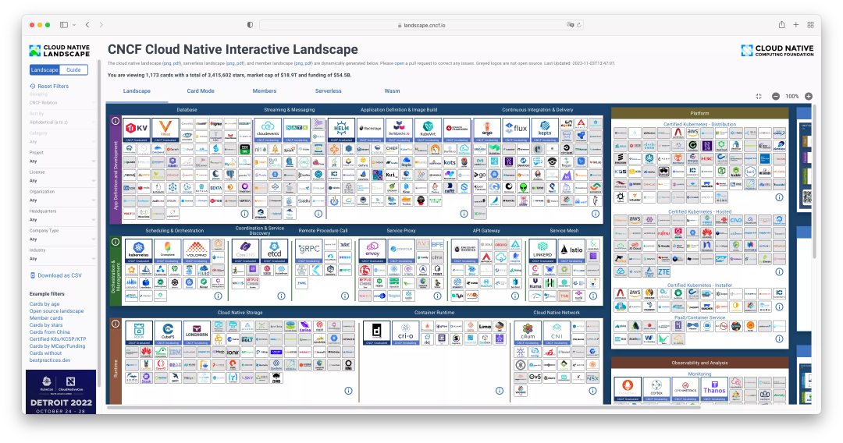Open the Cards by age example filter

click(44, 304)
